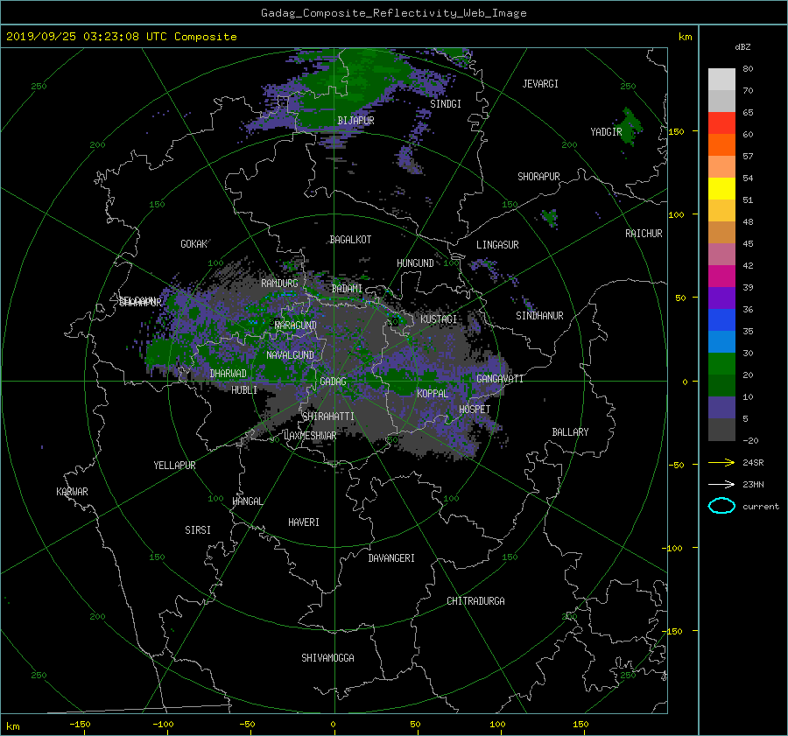Click the green echo cell near YADGIR
Screen dimensions: 788x736
(x=630, y=126)
